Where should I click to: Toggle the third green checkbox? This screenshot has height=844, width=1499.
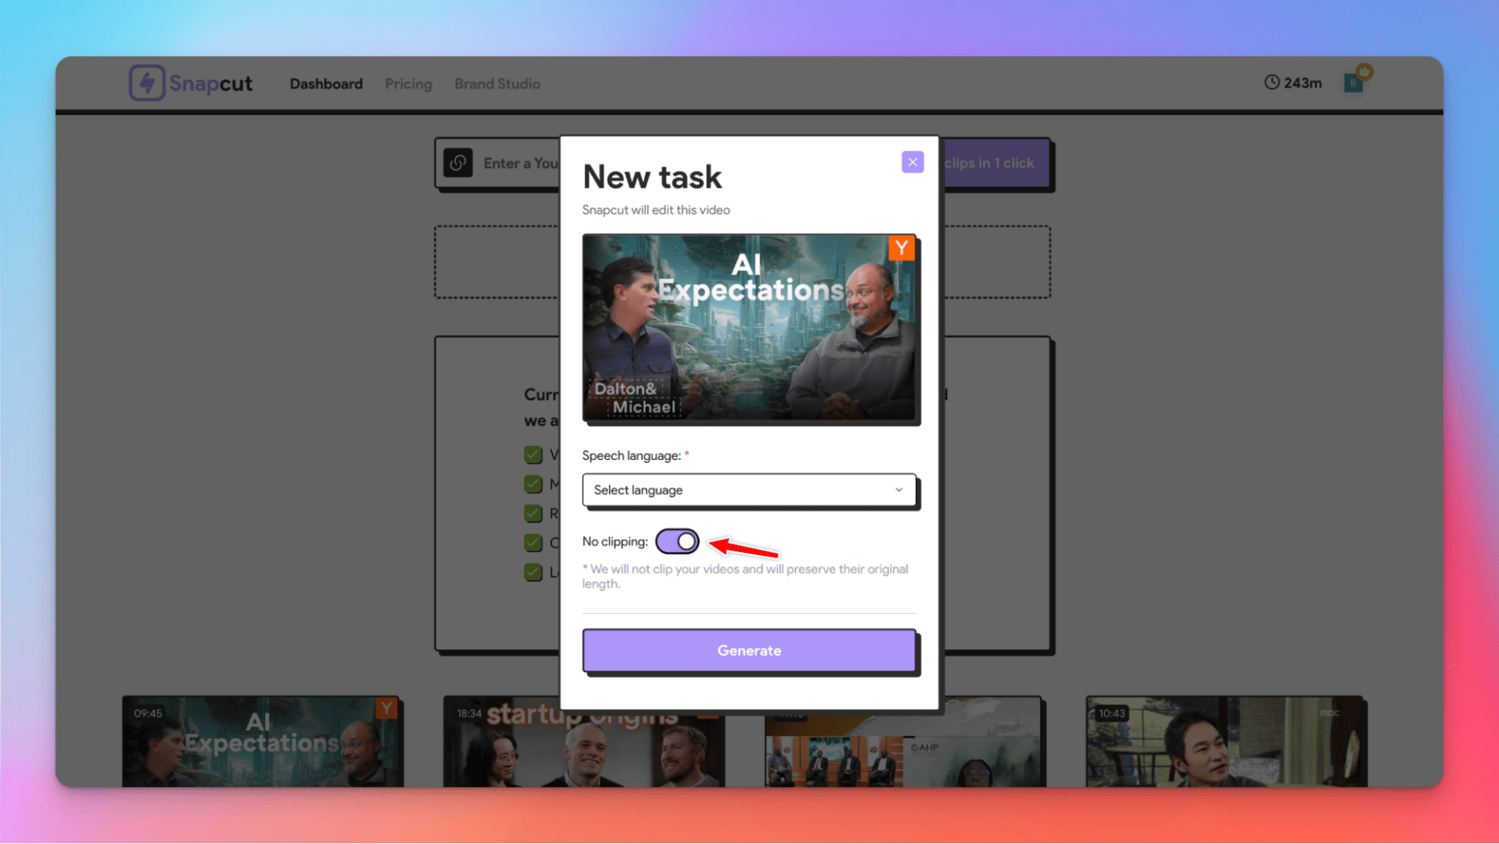pyautogui.click(x=533, y=514)
